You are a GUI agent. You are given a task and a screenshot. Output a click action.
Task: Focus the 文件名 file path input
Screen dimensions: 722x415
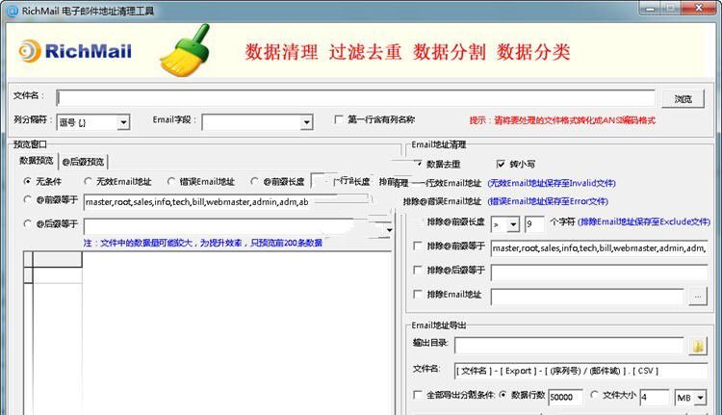coord(355,98)
